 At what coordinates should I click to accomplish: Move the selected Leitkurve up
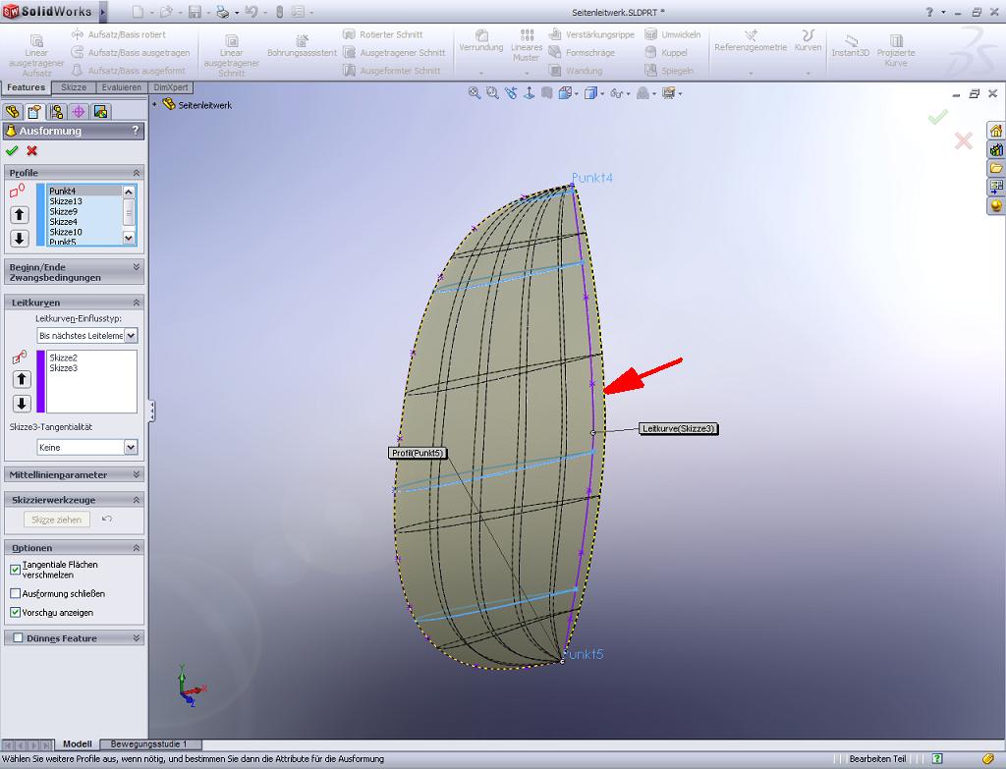point(22,379)
